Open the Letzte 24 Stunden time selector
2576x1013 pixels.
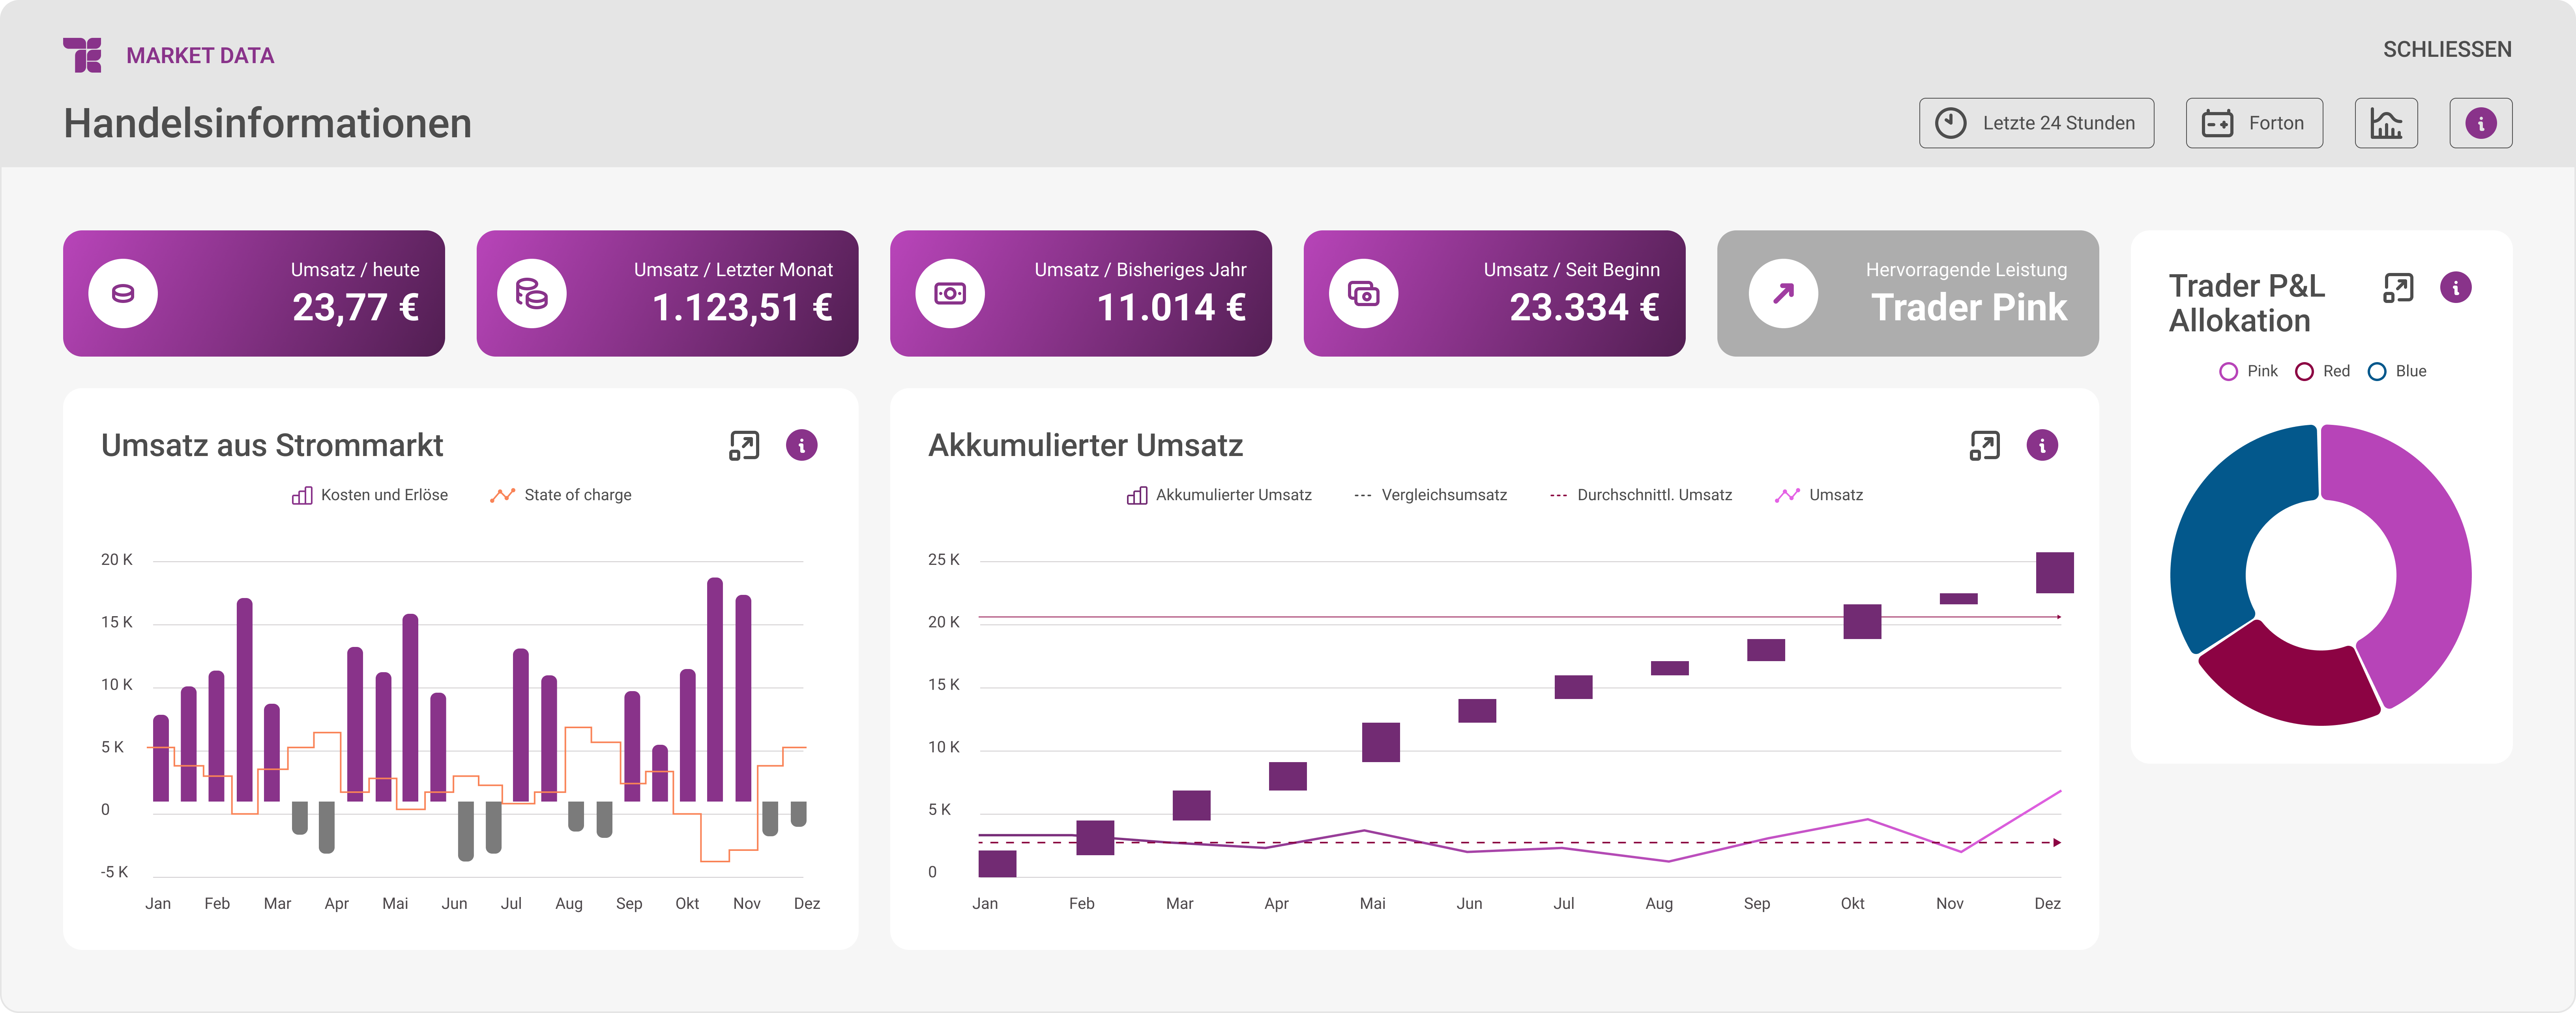(2036, 123)
